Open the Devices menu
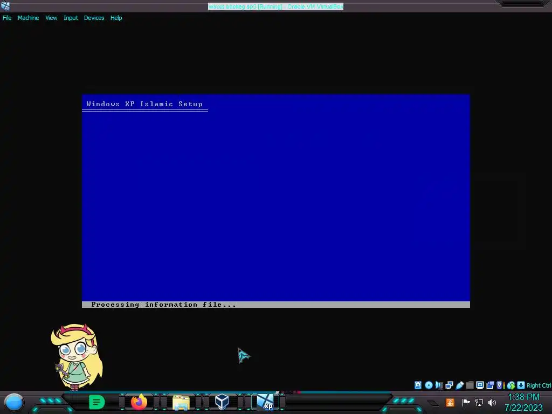Screen dimensions: 552x414 tap(94, 18)
